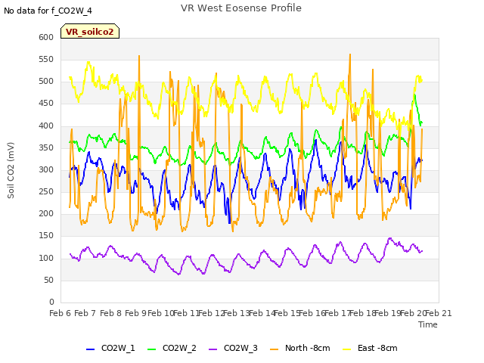
Task: Click the VR_soilco2 label box
Action: coord(90,31)
